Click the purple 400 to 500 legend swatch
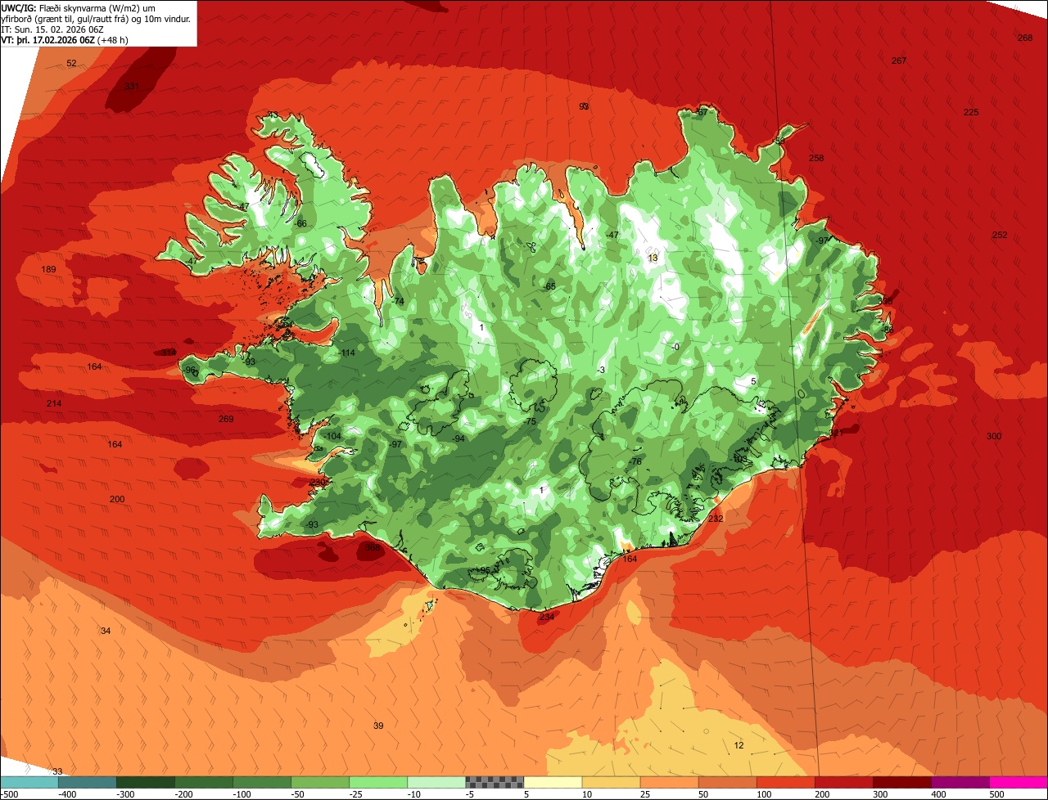 pos(960,782)
